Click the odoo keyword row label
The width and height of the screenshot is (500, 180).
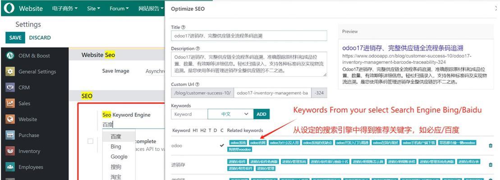177,146
